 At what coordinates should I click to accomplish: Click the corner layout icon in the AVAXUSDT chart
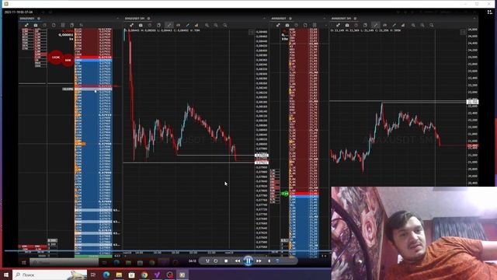click(x=463, y=32)
